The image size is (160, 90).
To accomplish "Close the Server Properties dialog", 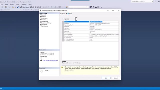I will point(118,10).
